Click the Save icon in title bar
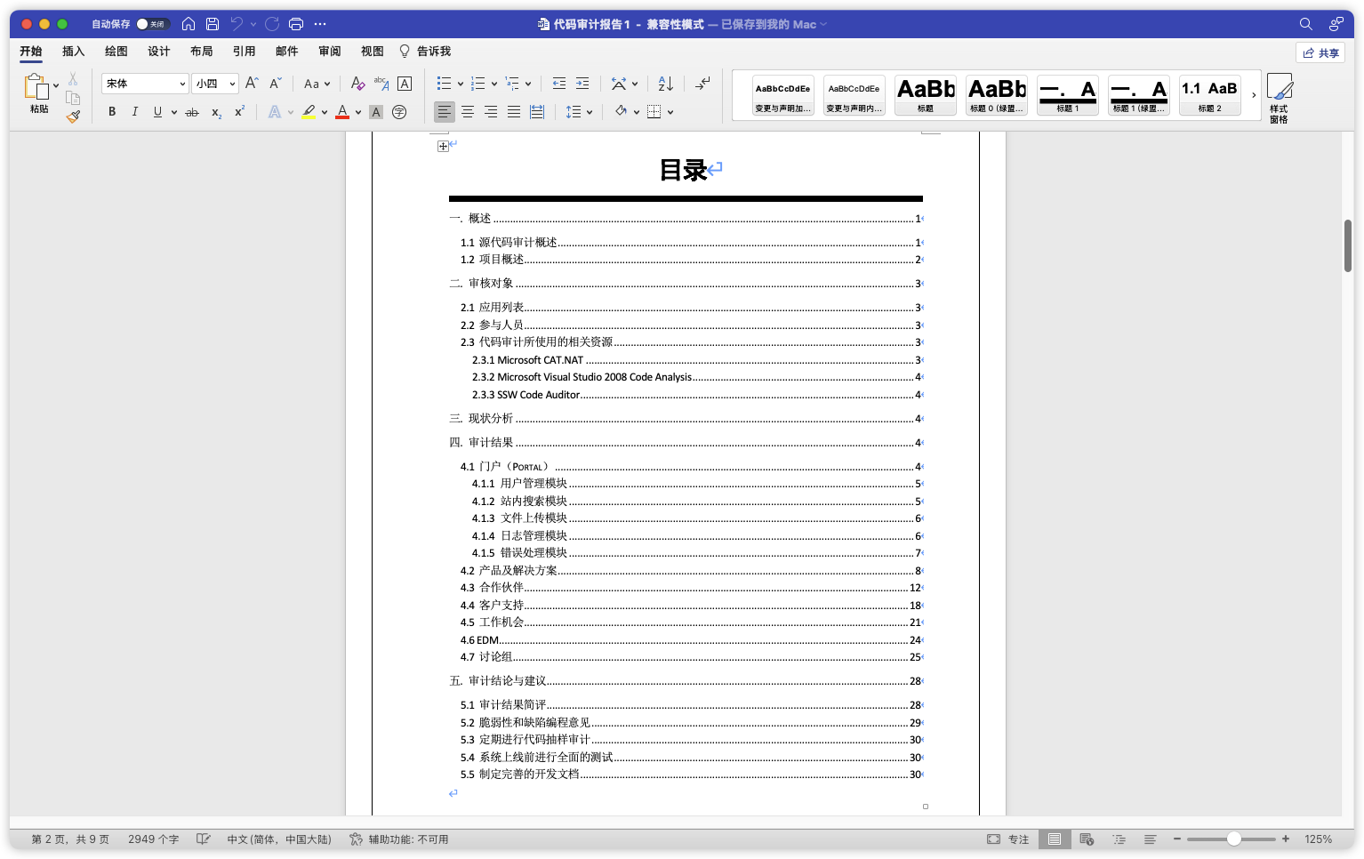1364x859 pixels. 212,24
